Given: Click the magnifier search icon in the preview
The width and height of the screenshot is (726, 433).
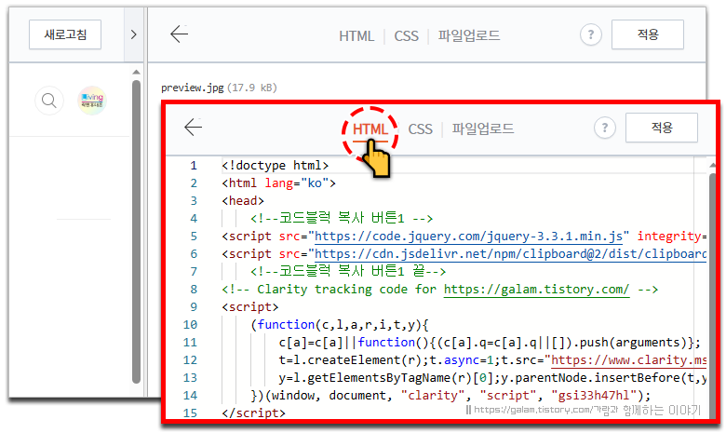Looking at the screenshot, I should [x=49, y=100].
